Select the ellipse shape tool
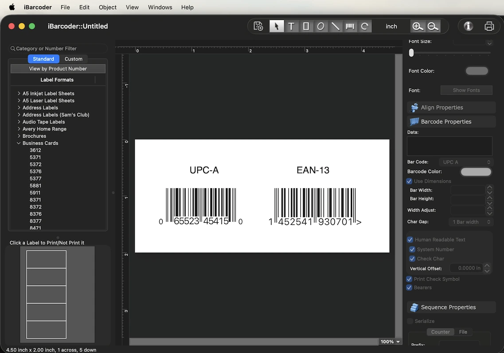 320,26
